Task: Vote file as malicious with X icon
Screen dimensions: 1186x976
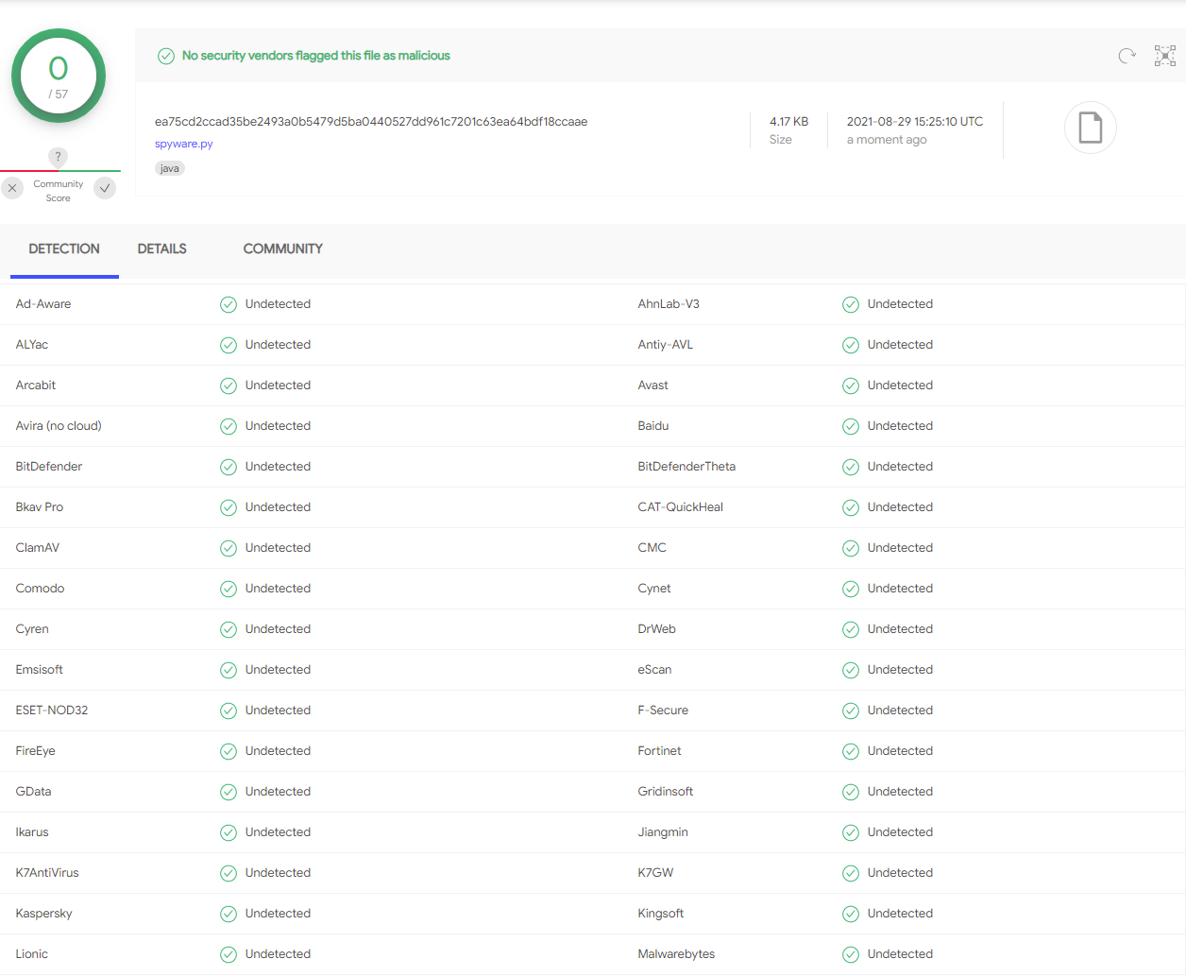Action: [x=12, y=188]
